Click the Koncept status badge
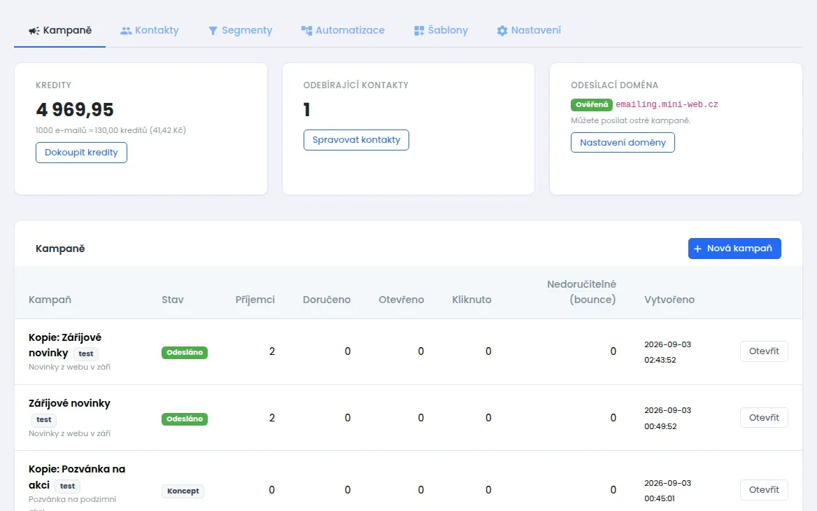This screenshot has width=817, height=511. [x=183, y=491]
